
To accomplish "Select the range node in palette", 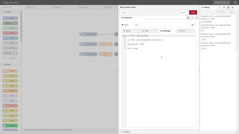I will (x=10, y=86).
